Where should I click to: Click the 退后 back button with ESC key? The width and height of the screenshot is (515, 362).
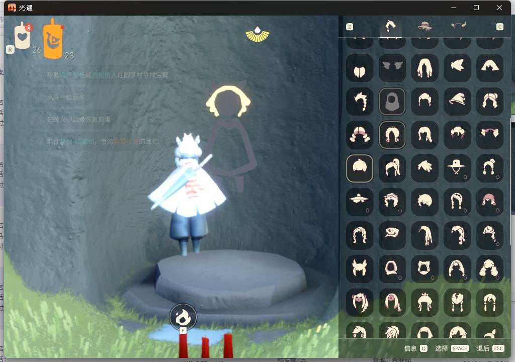click(x=490, y=348)
